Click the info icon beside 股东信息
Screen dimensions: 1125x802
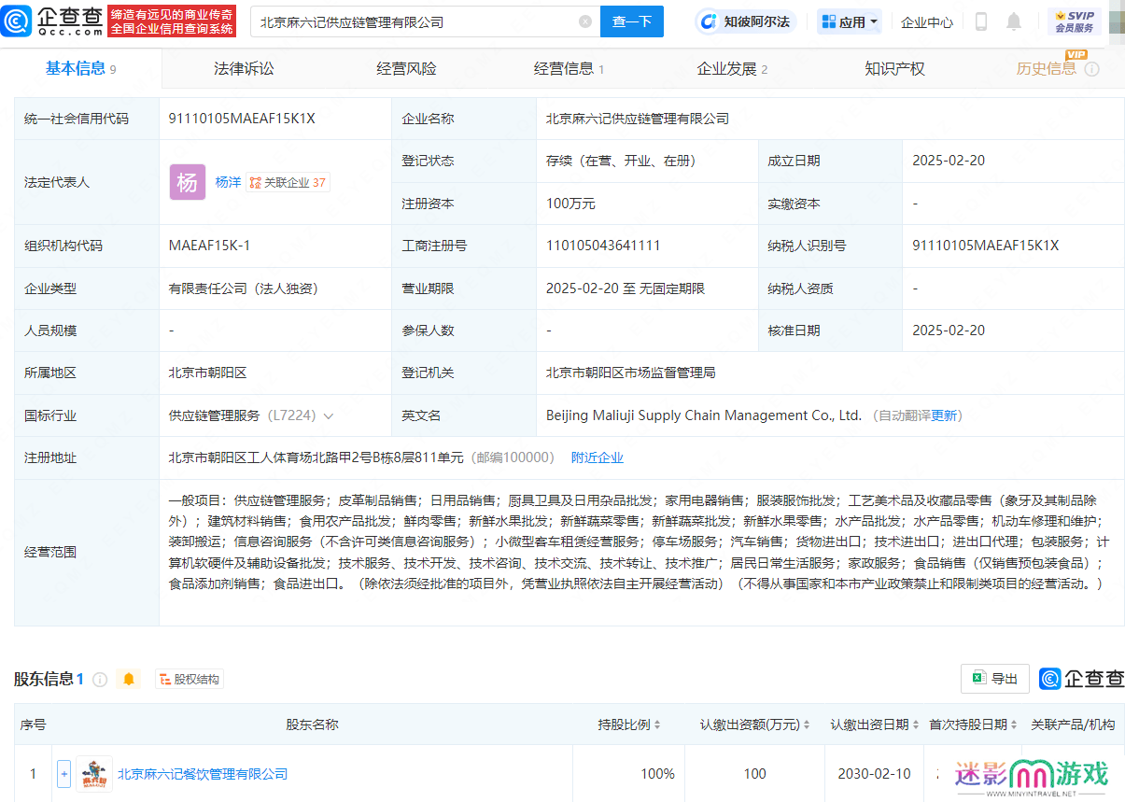tap(100, 680)
